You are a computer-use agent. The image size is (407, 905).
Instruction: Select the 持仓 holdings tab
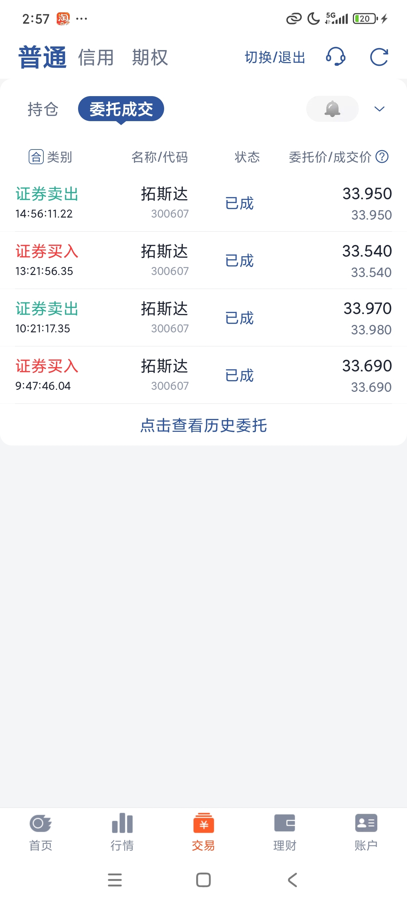click(x=43, y=109)
